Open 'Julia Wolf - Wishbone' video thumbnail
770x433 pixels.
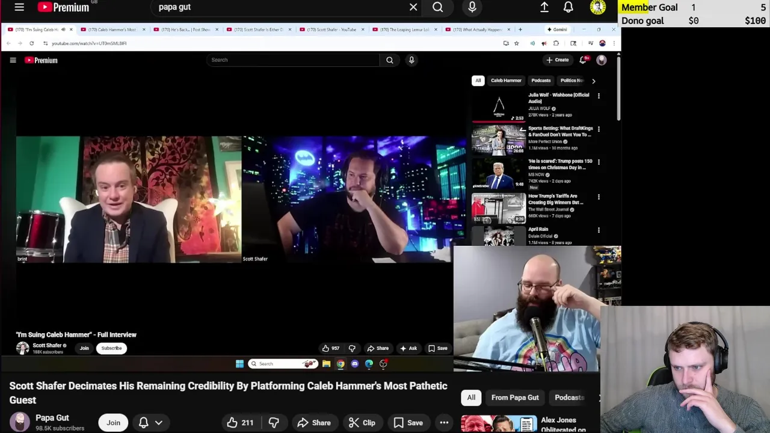pos(499,108)
